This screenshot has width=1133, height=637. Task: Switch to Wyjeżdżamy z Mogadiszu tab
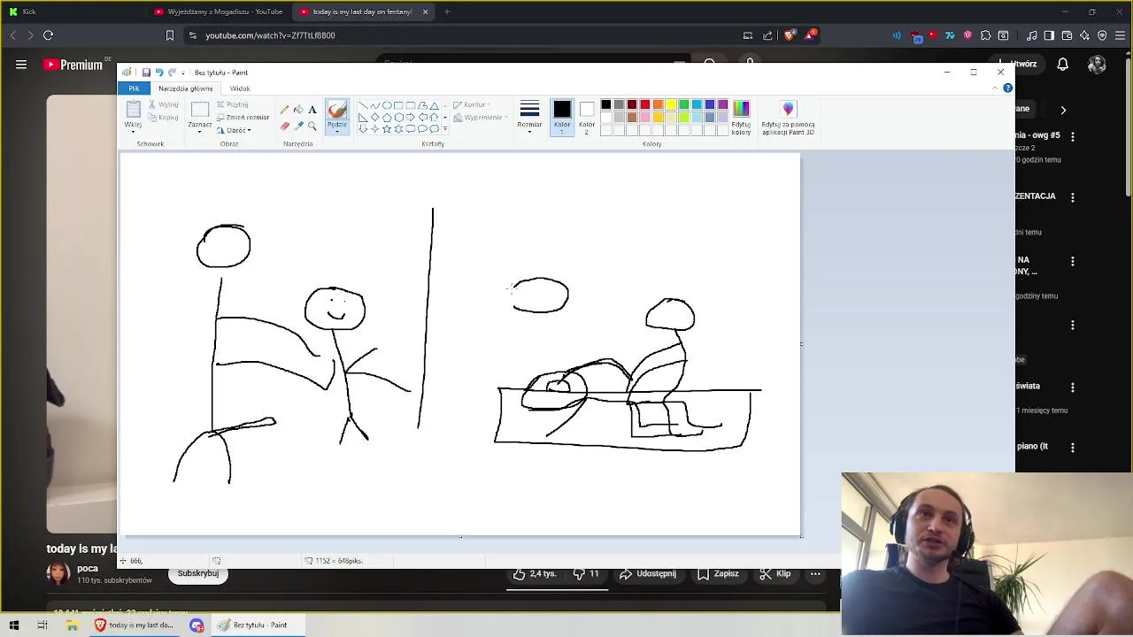pyautogui.click(x=218, y=12)
